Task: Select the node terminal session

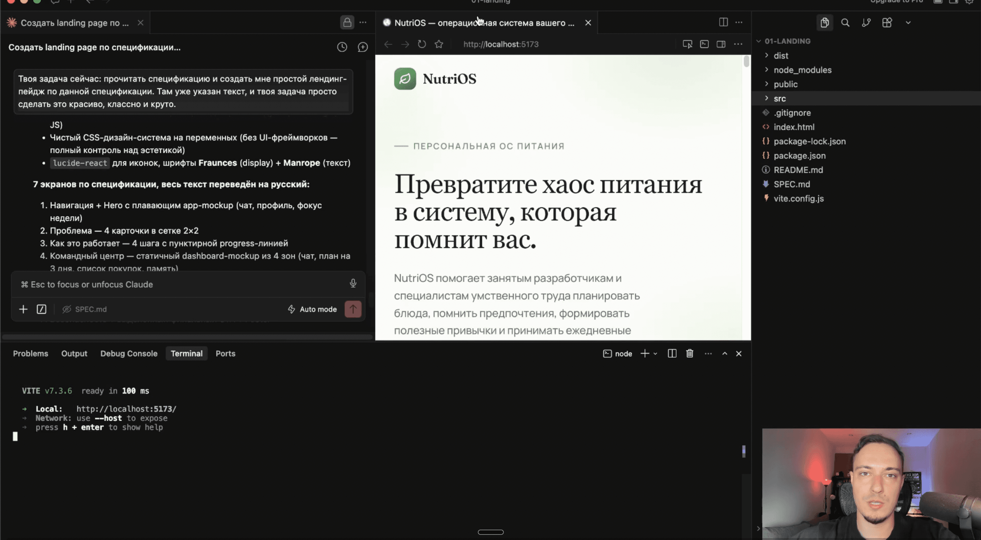Action: [617, 354]
